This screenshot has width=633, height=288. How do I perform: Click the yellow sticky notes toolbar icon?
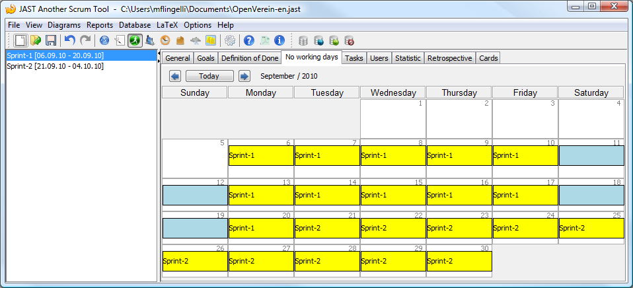pyautogui.click(x=211, y=40)
